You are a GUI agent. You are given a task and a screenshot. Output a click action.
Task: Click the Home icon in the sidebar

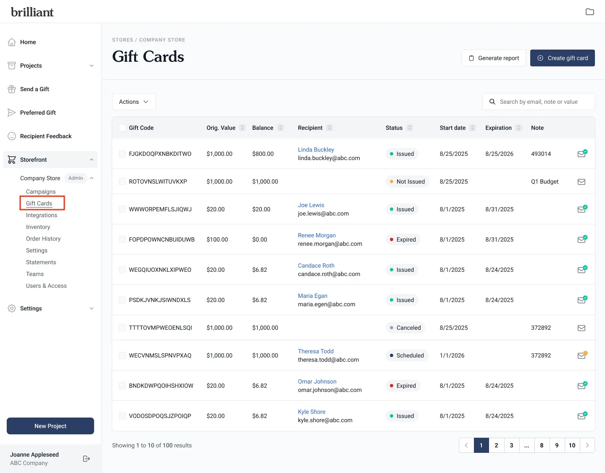[x=12, y=42]
